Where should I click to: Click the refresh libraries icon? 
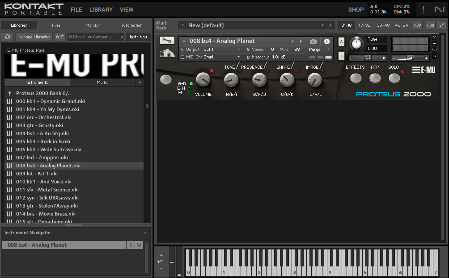click(8, 37)
